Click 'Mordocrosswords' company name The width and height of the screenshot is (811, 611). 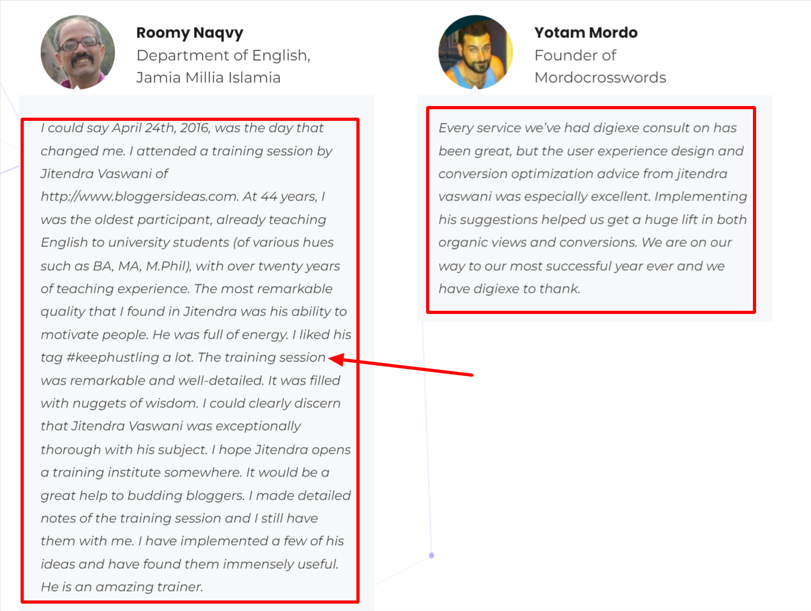tap(600, 78)
